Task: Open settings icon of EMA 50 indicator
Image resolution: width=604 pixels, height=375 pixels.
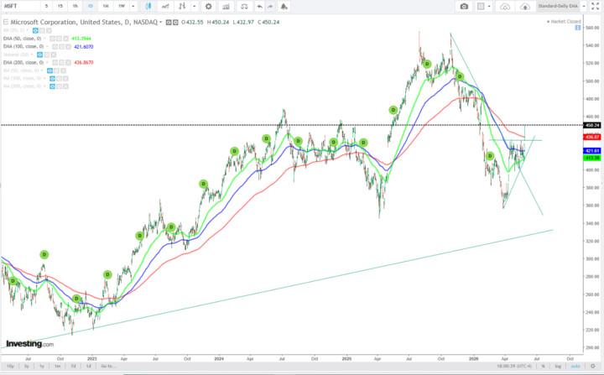Action: (x=59, y=39)
